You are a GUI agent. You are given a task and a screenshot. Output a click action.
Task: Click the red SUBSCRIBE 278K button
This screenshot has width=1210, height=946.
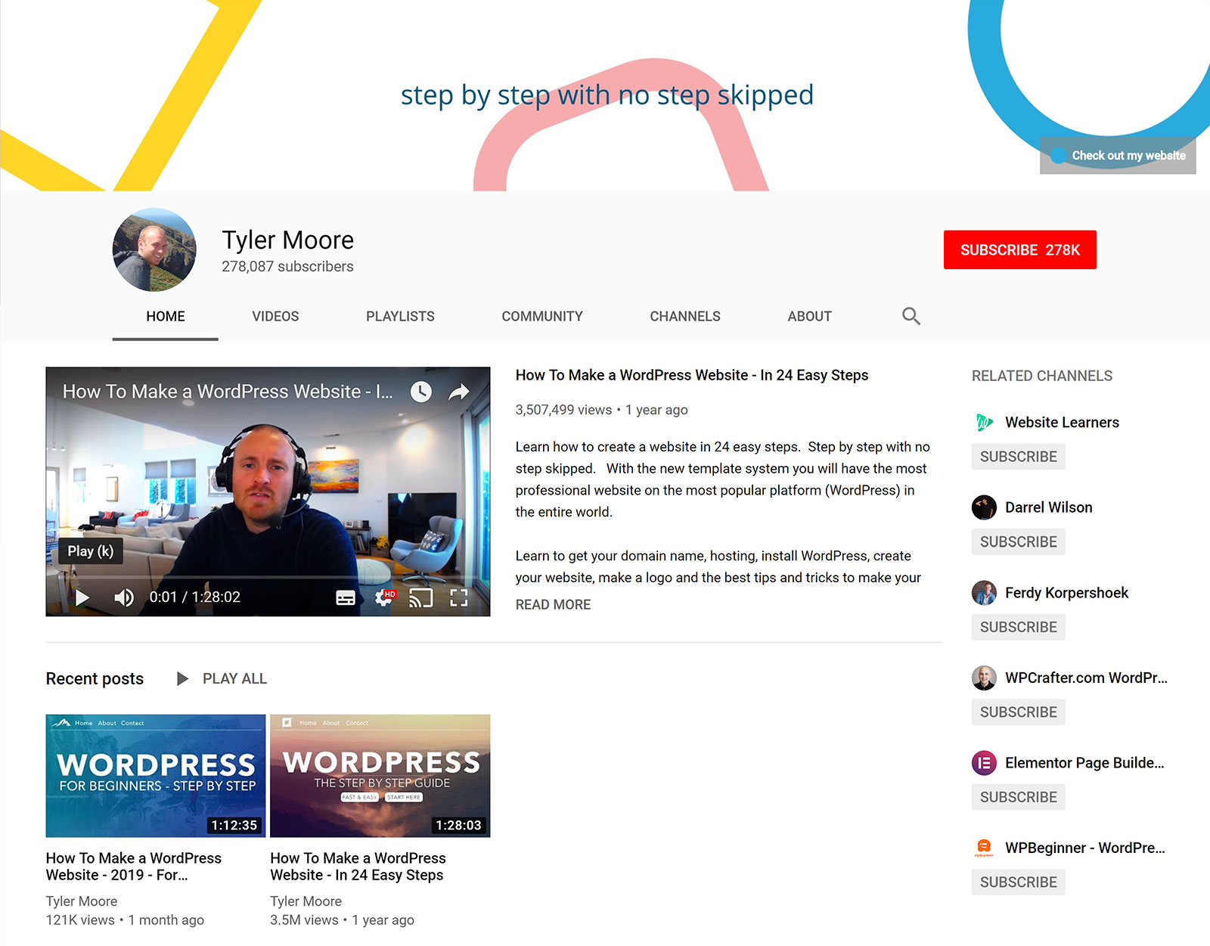click(1020, 250)
